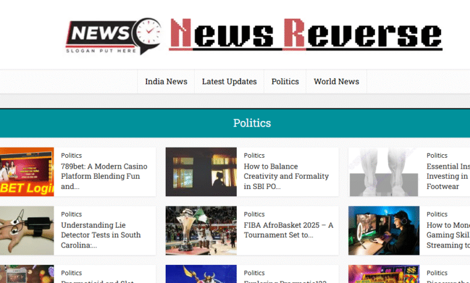
Task: Click Politics tag above lie detector article
Action: pyautogui.click(x=72, y=214)
